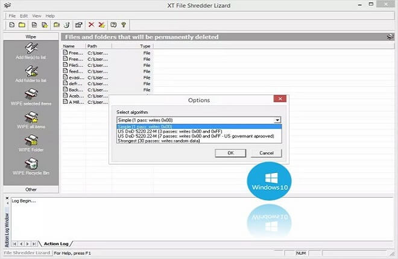Click WIPE Folder in sidebar
The image size is (398, 259).
point(31,143)
